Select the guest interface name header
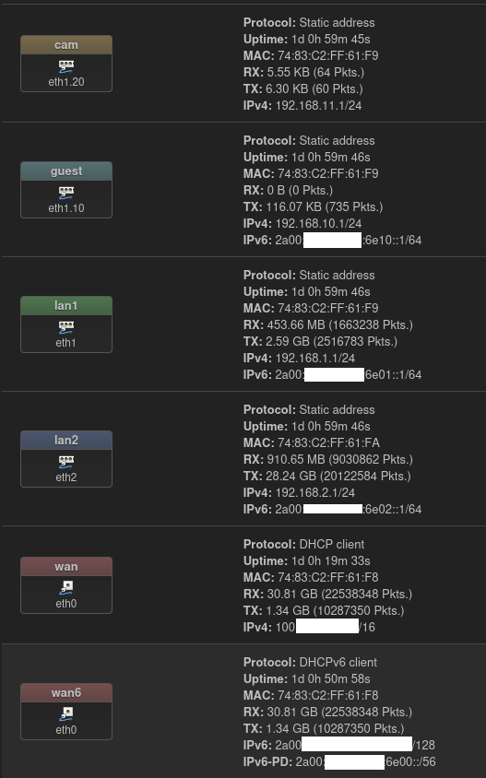This screenshot has width=486, height=778. 66,171
